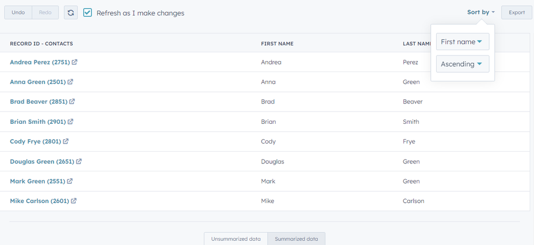Click the Export button
534x245 pixels.
(516, 12)
